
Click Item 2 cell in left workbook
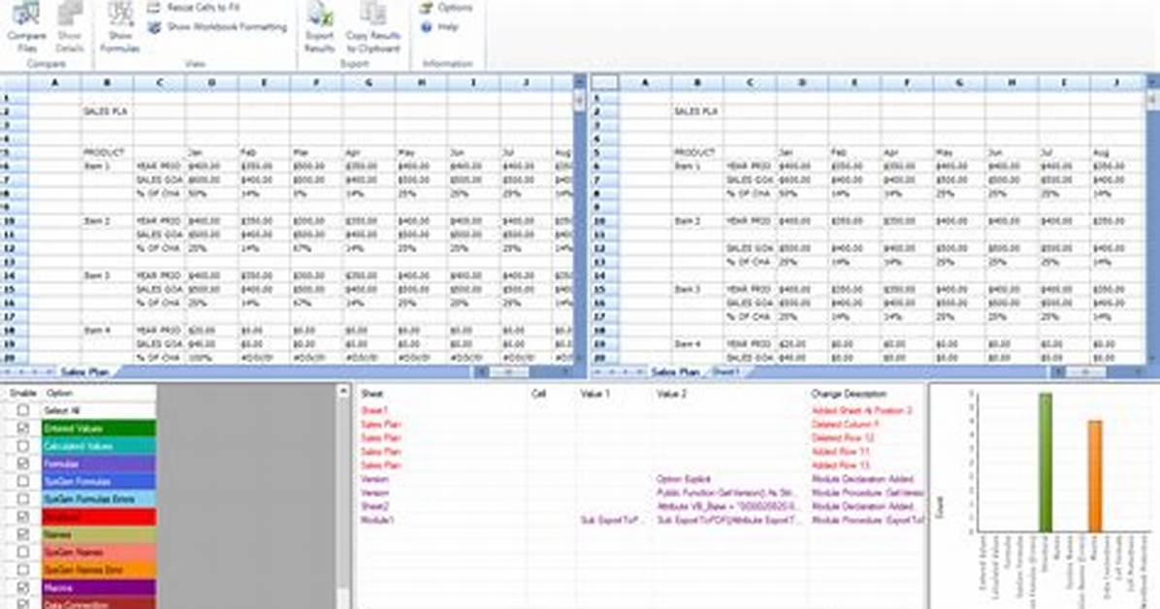tap(108, 220)
